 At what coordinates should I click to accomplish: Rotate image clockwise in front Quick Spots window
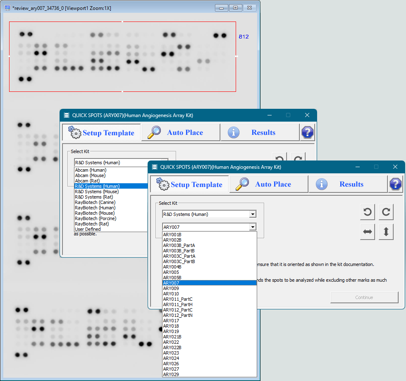[x=386, y=212]
